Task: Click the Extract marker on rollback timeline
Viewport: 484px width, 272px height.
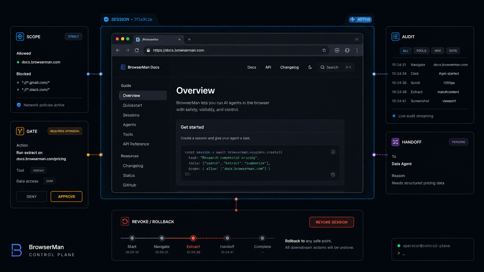Action: [x=193, y=238]
